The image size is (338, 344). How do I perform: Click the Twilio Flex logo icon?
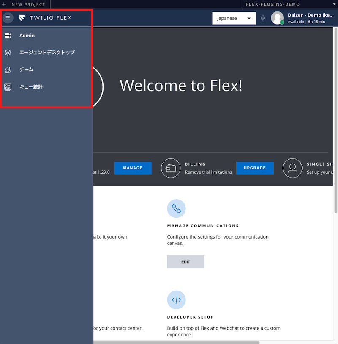tap(22, 18)
